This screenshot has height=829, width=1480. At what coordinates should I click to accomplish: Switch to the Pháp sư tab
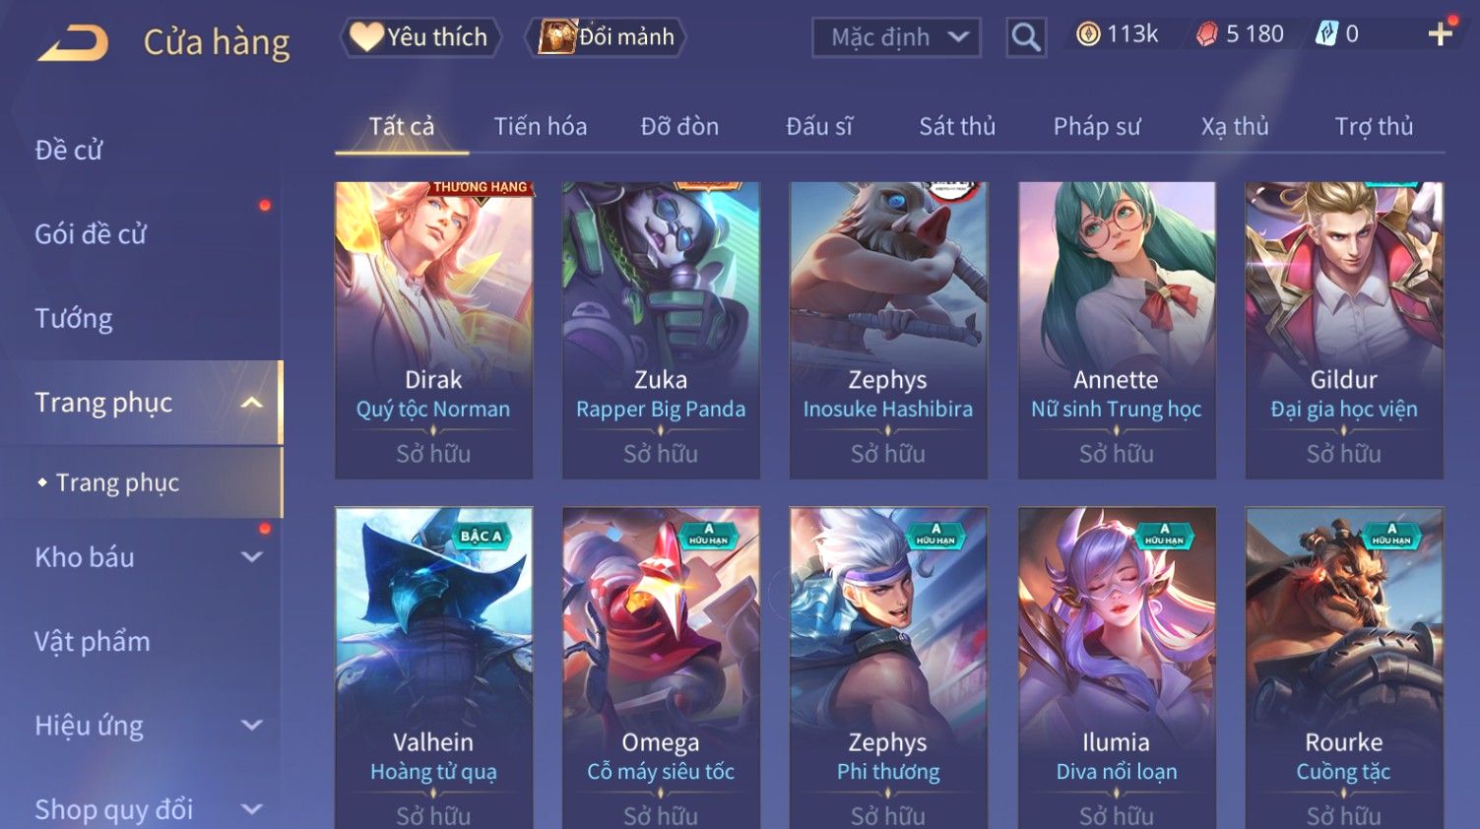pyautogui.click(x=1097, y=126)
